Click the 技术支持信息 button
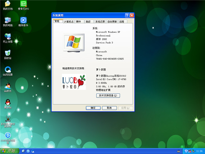This screenshot has width=205, height=154. pyautogui.click(x=108, y=96)
